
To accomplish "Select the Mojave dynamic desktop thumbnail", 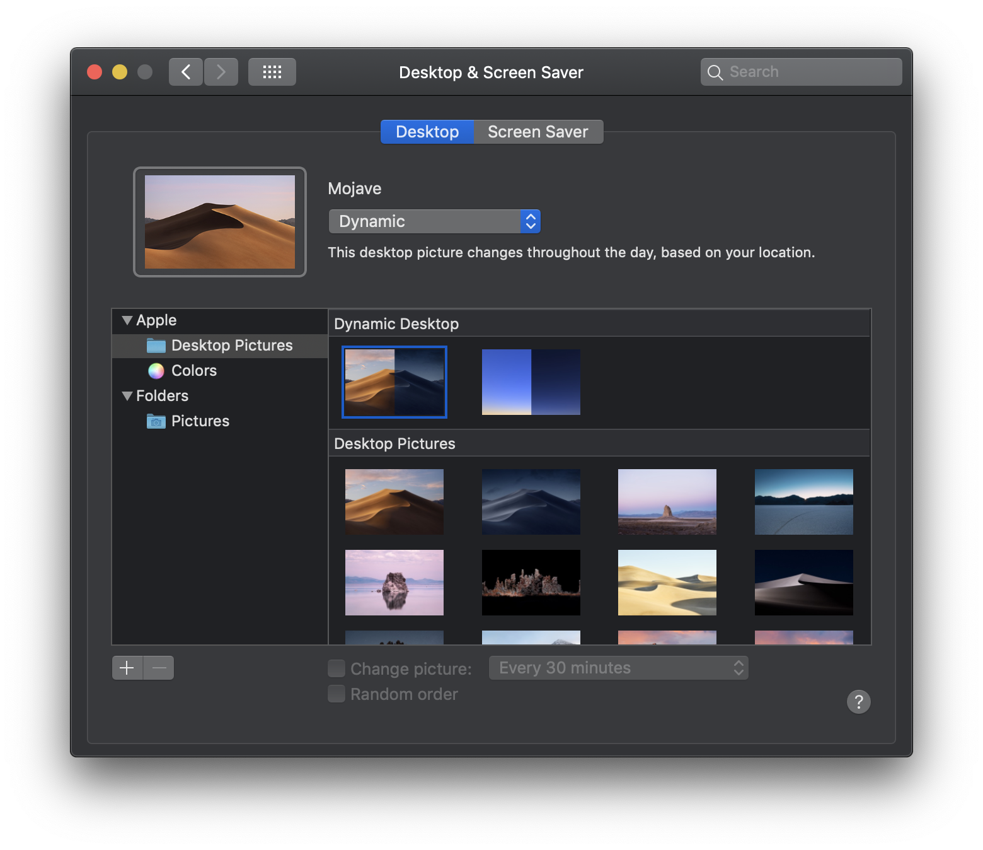I will (x=394, y=382).
